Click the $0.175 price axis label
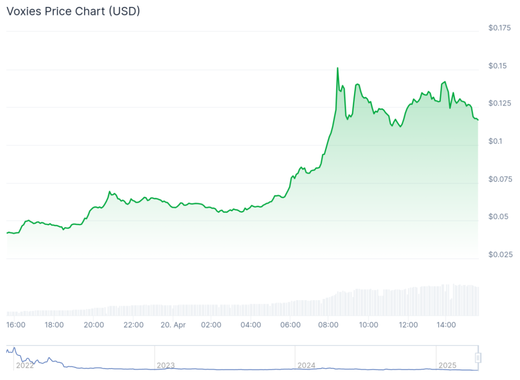The height and width of the screenshot is (380, 520). (500, 28)
